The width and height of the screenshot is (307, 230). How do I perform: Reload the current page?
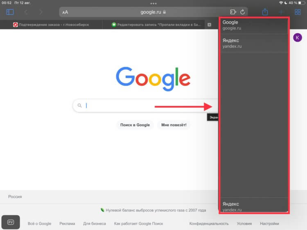tap(242, 12)
